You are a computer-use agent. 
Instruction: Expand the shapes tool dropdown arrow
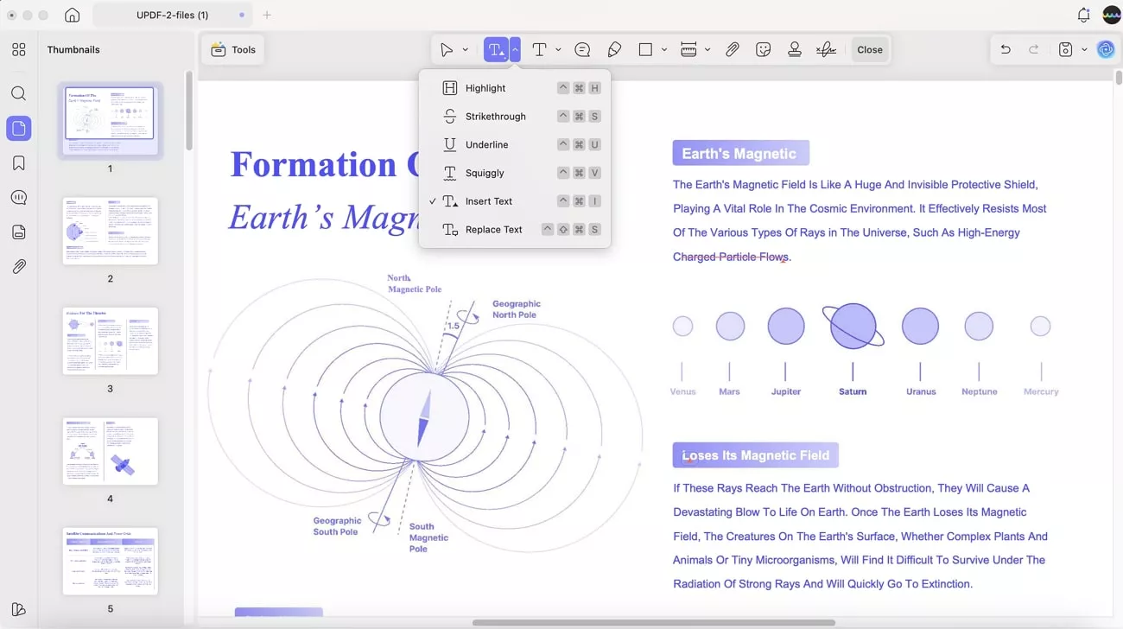click(664, 50)
